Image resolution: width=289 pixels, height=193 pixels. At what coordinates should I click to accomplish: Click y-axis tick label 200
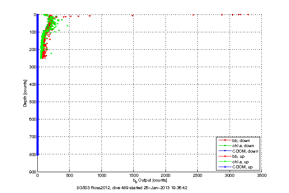32,49
